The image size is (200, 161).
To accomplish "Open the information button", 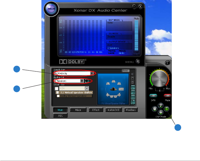I will (167, 63).
